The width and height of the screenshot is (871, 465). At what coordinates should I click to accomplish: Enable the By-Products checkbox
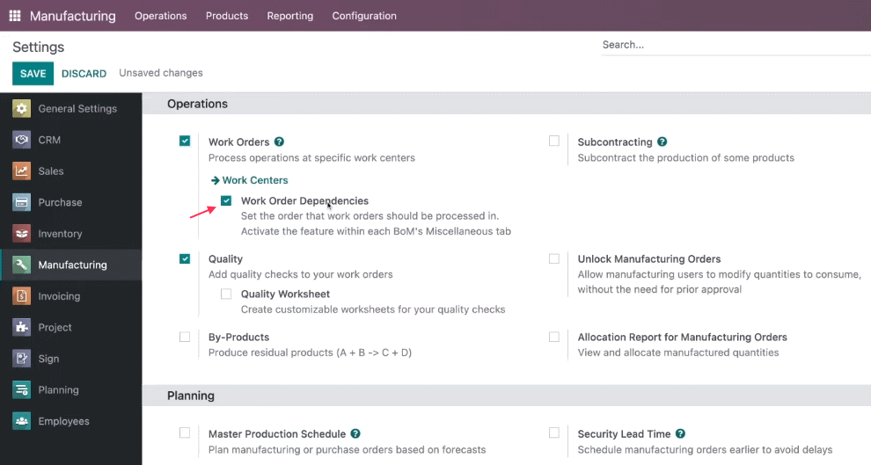[x=185, y=337]
